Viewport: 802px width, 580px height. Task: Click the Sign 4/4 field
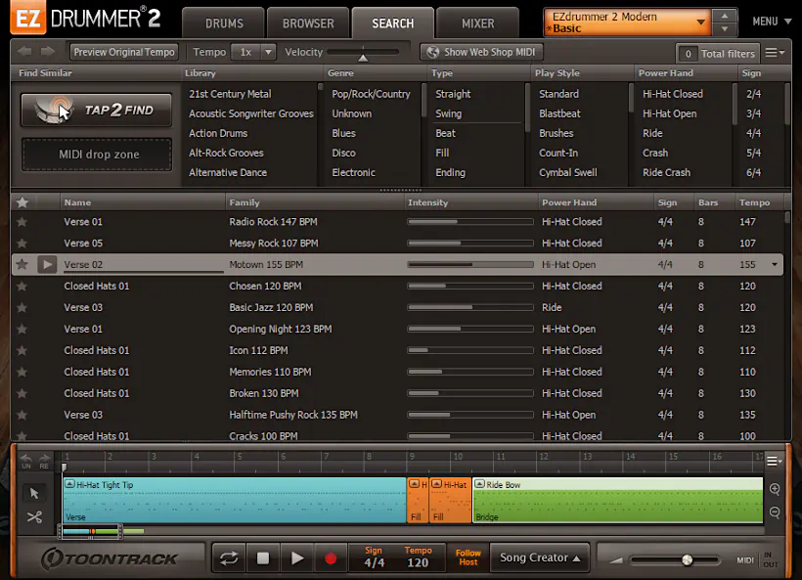(x=374, y=558)
